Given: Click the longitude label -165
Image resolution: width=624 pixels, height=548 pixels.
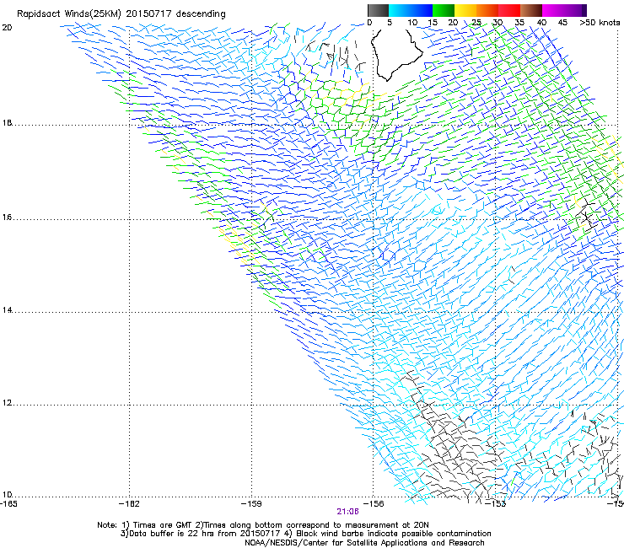Looking at the screenshot, I should (x=8, y=504).
